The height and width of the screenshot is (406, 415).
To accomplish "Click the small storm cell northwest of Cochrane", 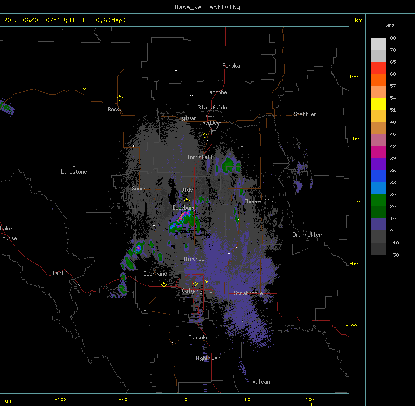I will point(138,248).
